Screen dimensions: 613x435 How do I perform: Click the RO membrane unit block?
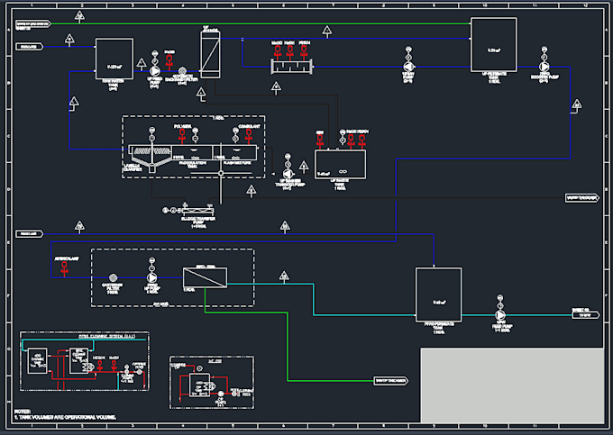(x=206, y=277)
